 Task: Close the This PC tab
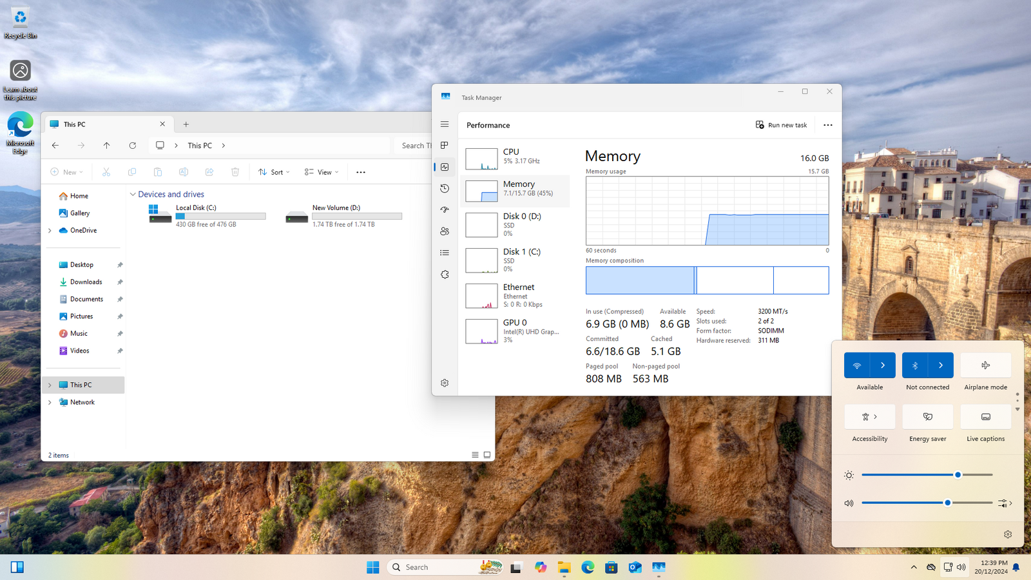coord(162,124)
